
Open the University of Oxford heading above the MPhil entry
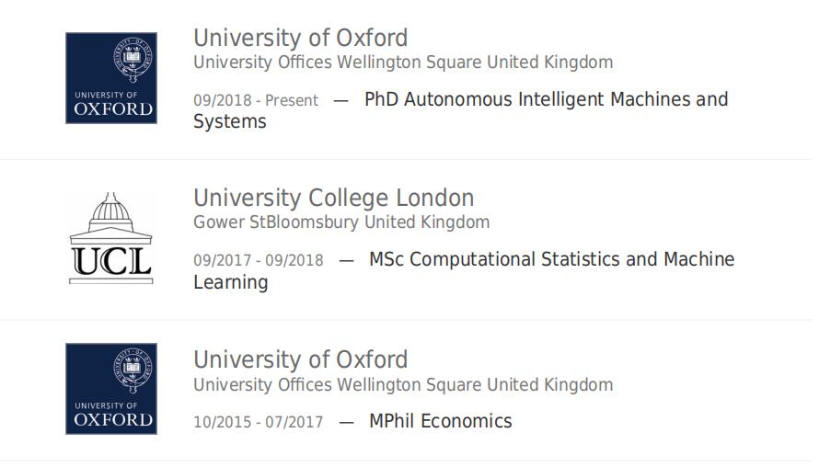[x=300, y=359]
